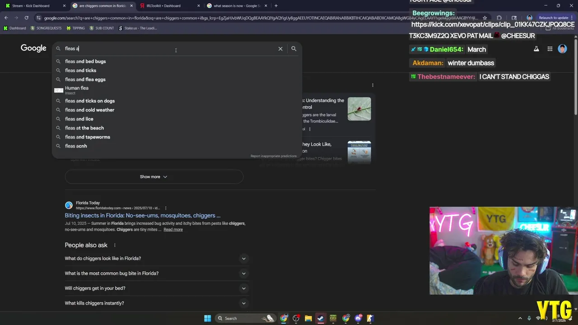Viewport: 578px width, 325px height.
Task: Select the 'Human flea' insect suggestion
Action: pos(177,90)
